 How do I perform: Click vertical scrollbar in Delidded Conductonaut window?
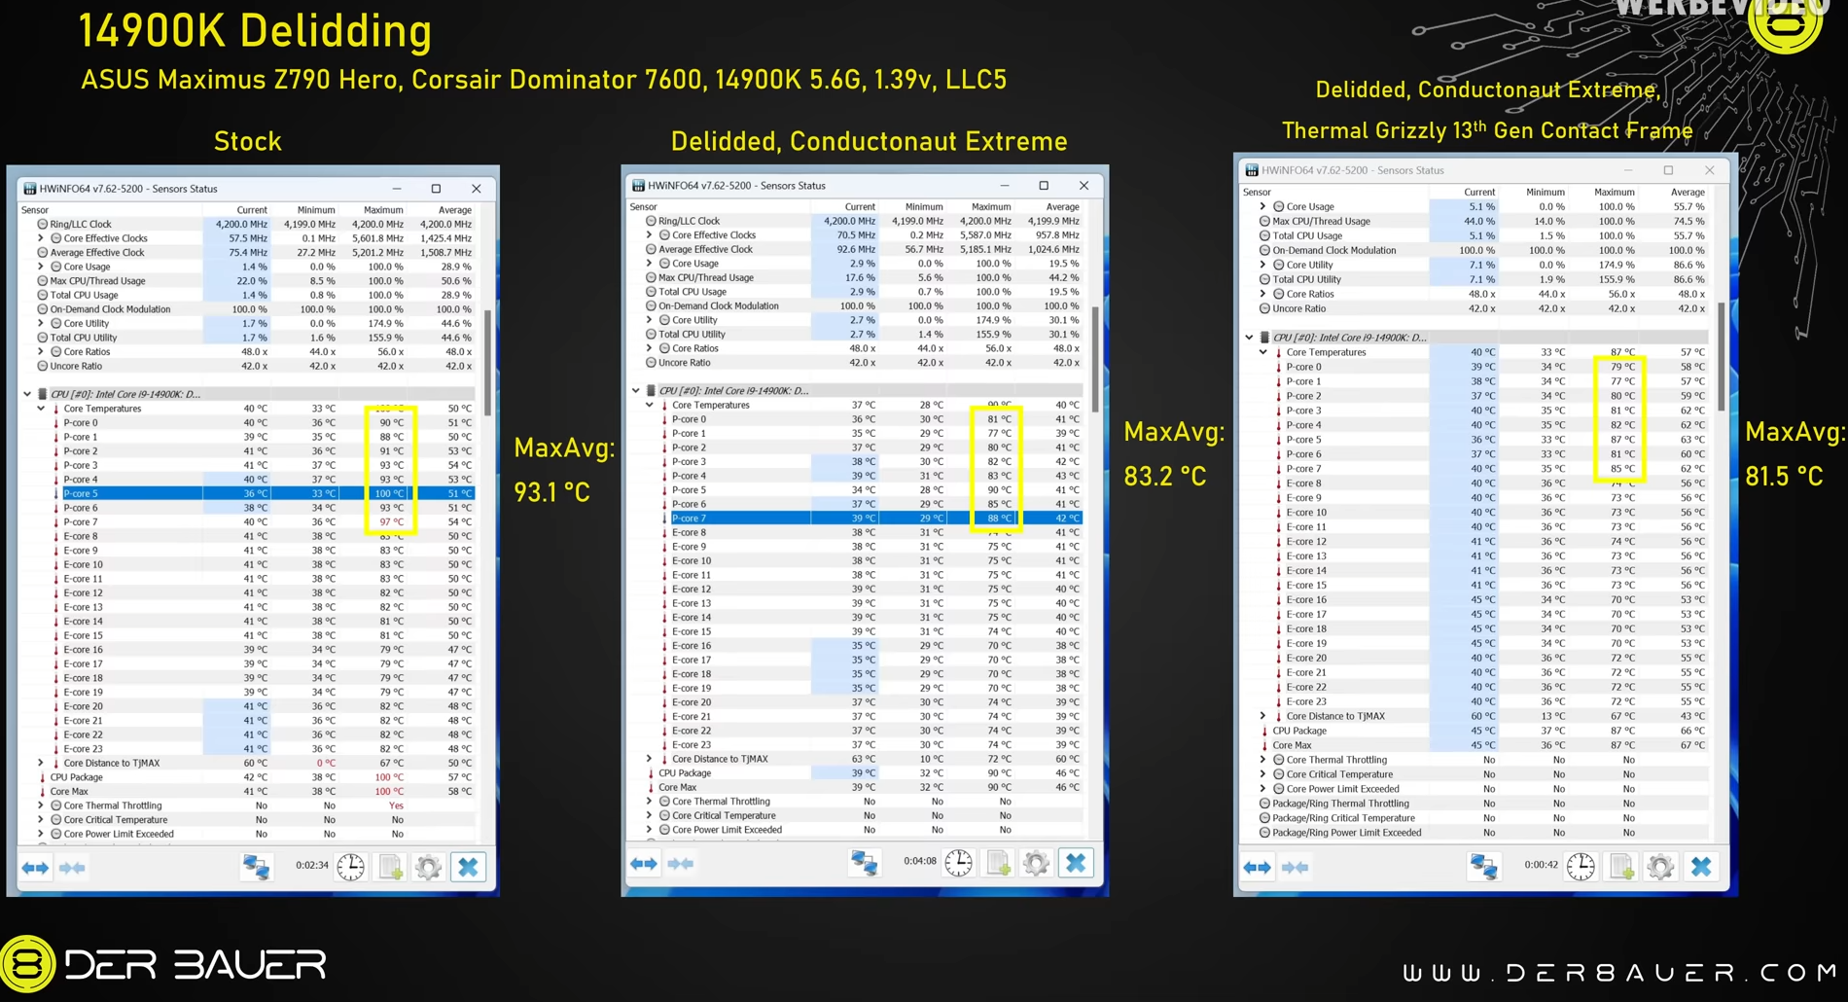(x=1095, y=358)
